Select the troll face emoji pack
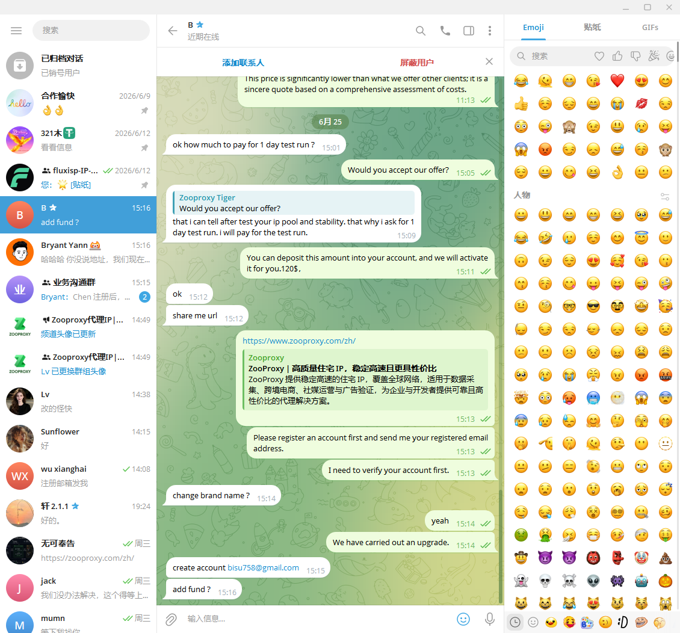 (641, 622)
